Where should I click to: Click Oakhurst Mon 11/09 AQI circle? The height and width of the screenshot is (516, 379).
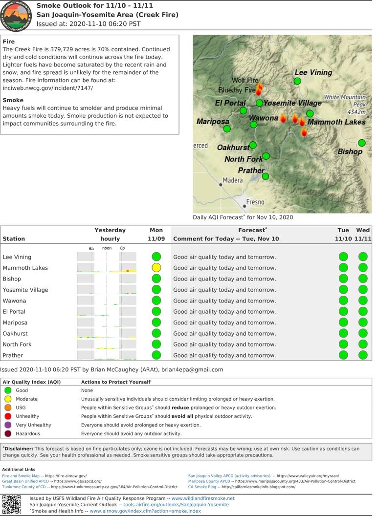pos(156,333)
